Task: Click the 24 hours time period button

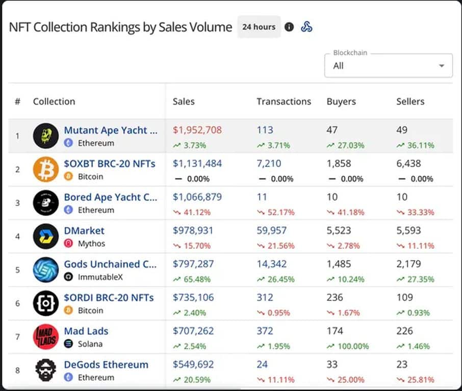Action: click(x=259, y=27)
